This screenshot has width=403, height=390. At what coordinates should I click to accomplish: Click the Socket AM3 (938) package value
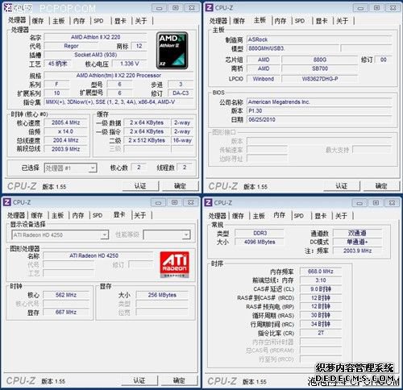(x=95, y=55)
